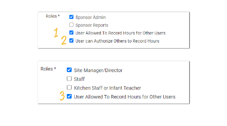Uncheck the record-hours checkbox beside annotation 3
Viewport: 227px width, 126px height.
pyautogui.click(x=69, y=97)
